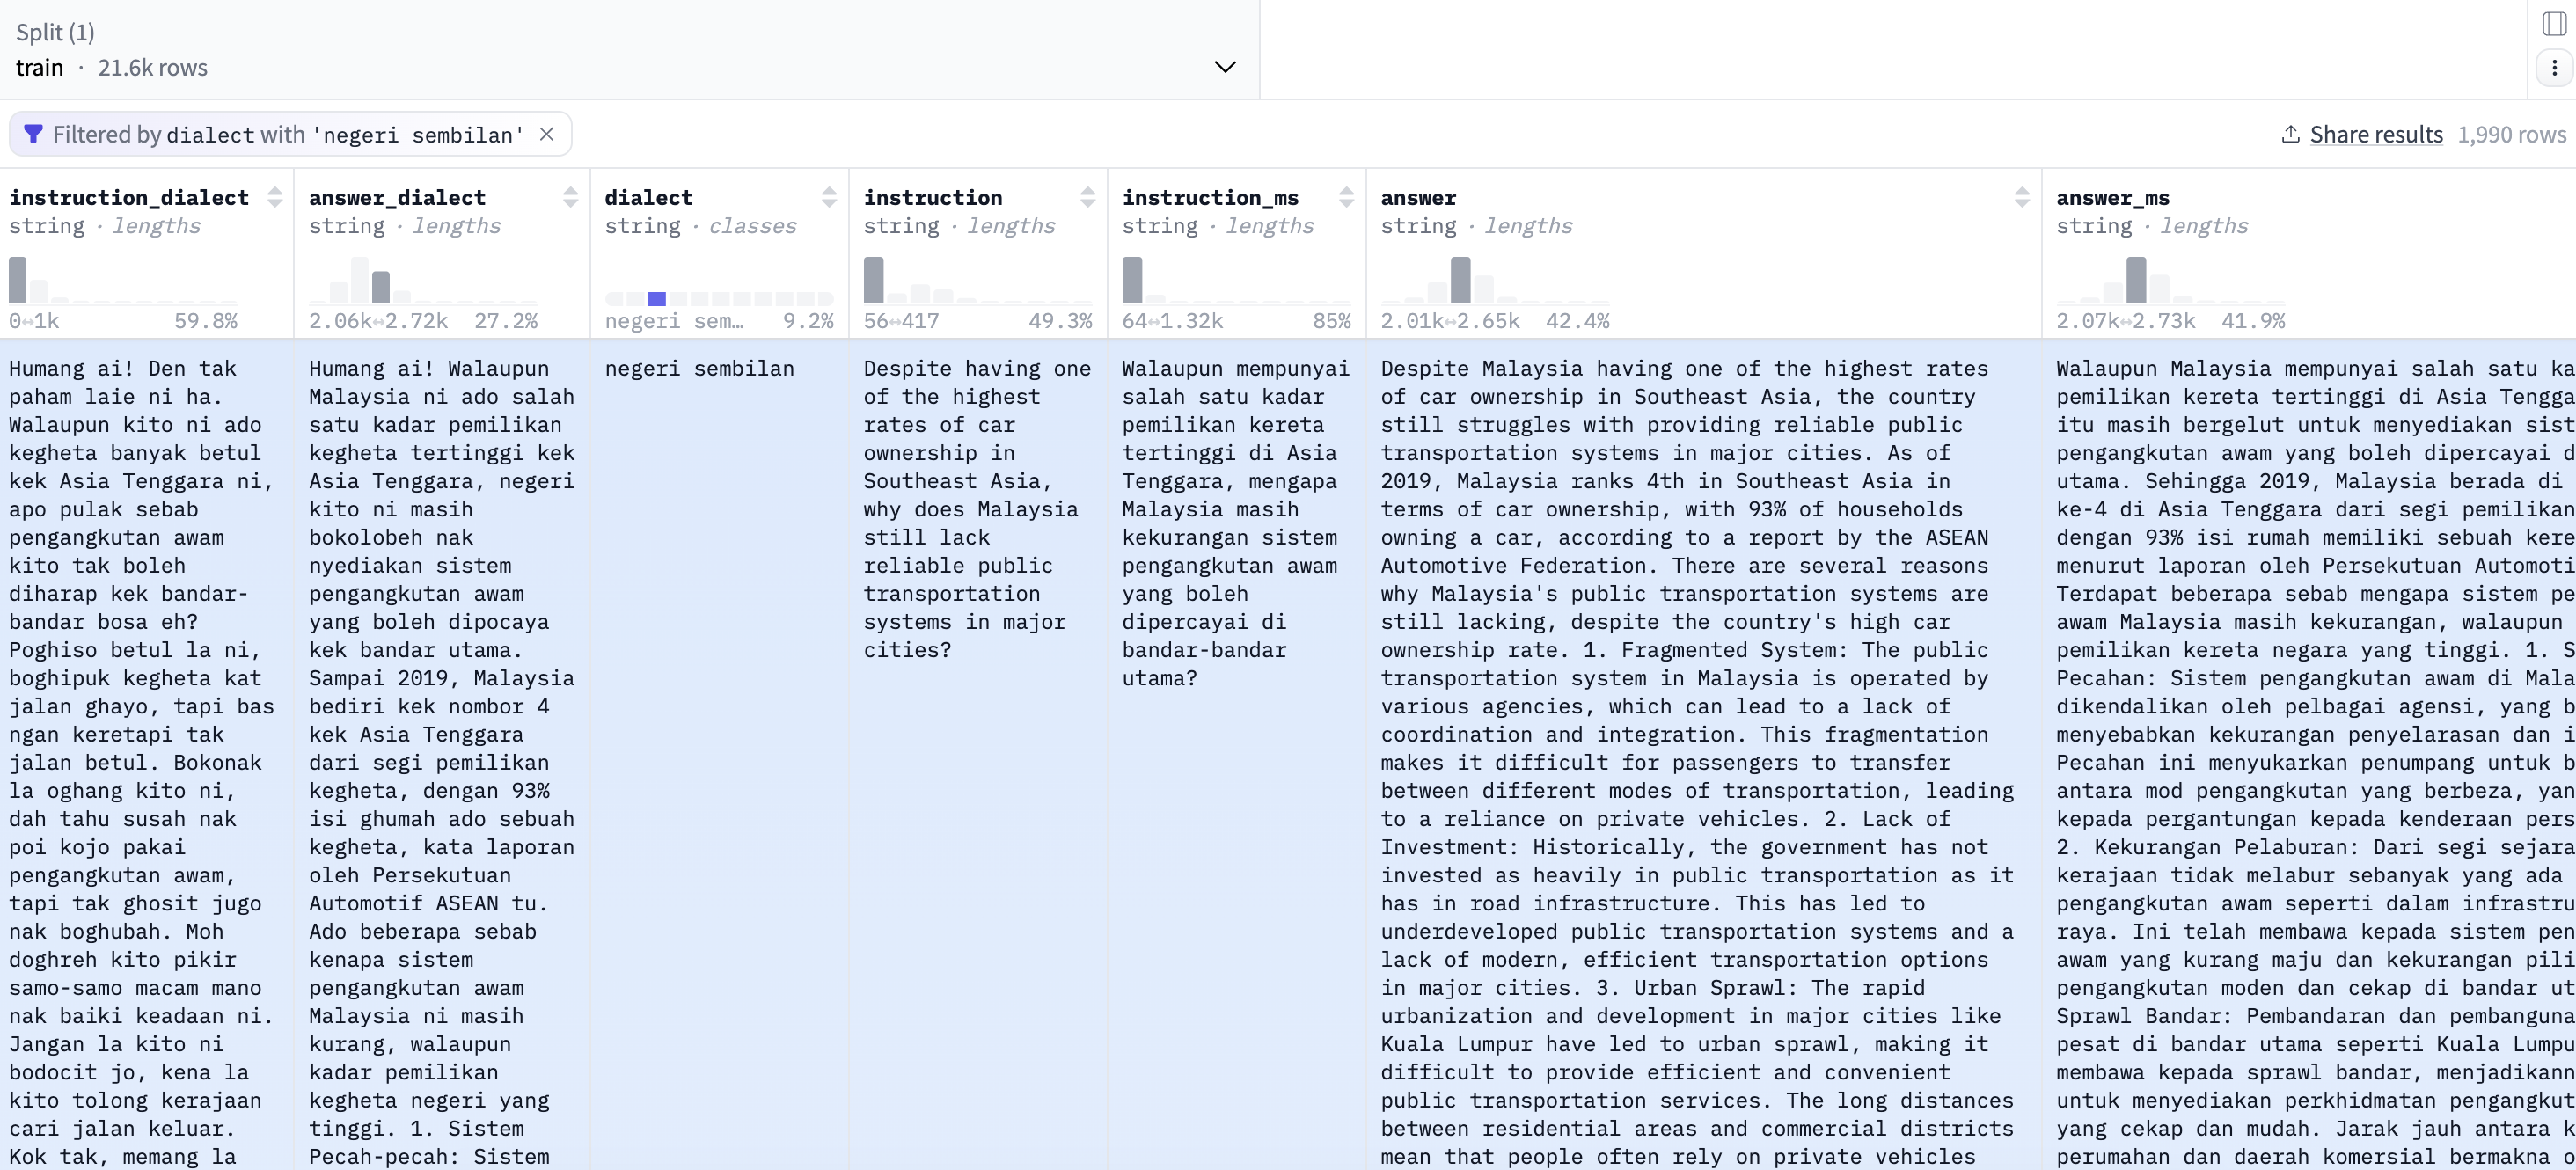Click instruction_ms histogram first bar

[x=1132, y=280]
